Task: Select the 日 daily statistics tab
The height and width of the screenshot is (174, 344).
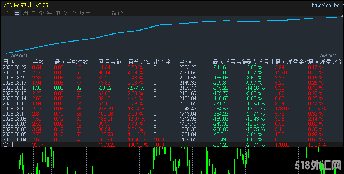Action: click(x=17, y=13)
